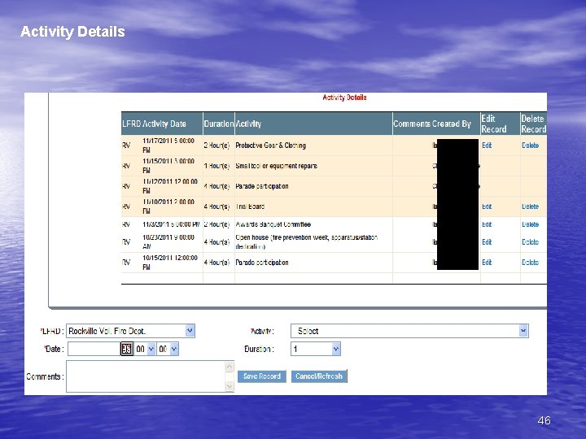Delete the Protective Gear & Clothing record
Viewport: 586px width, 439px height.
pos(531,146)
